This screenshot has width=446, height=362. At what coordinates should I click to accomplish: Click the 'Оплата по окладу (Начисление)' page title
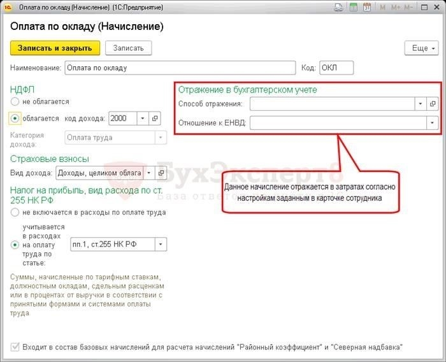click(x=87, y=26)
